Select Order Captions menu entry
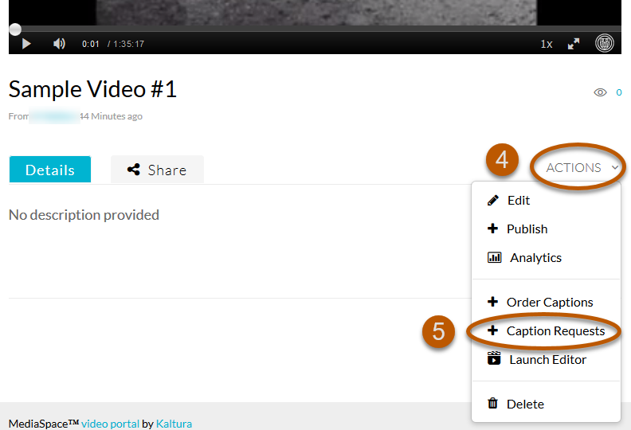631x430 pixels. pos(550,303)
